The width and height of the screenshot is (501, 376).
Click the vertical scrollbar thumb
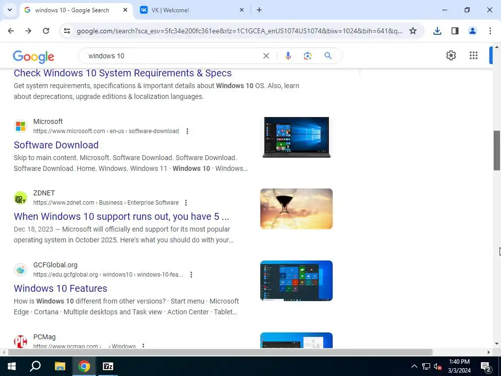pos(497,151)
